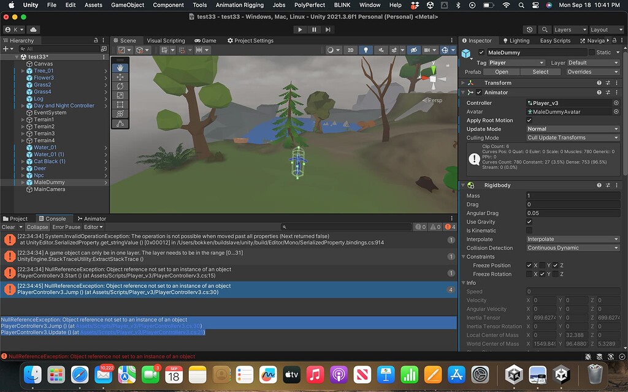Screen dimensions: 628x392
Task: Open macOS Spotlight search icon
Action: point(521,5)
